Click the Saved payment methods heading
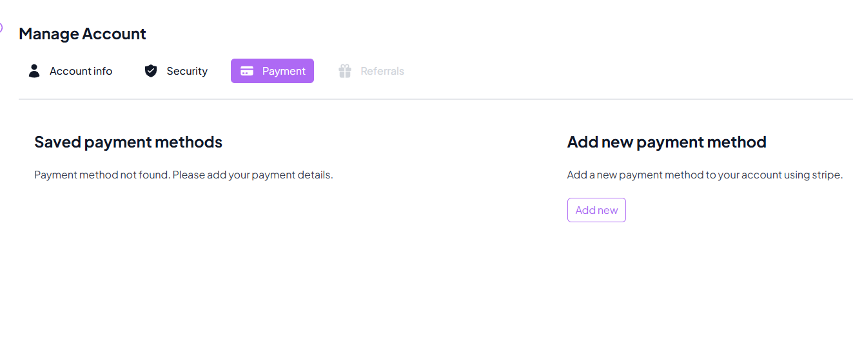The height and width of the screenshot is (364, 853). (x=128, y=142)
